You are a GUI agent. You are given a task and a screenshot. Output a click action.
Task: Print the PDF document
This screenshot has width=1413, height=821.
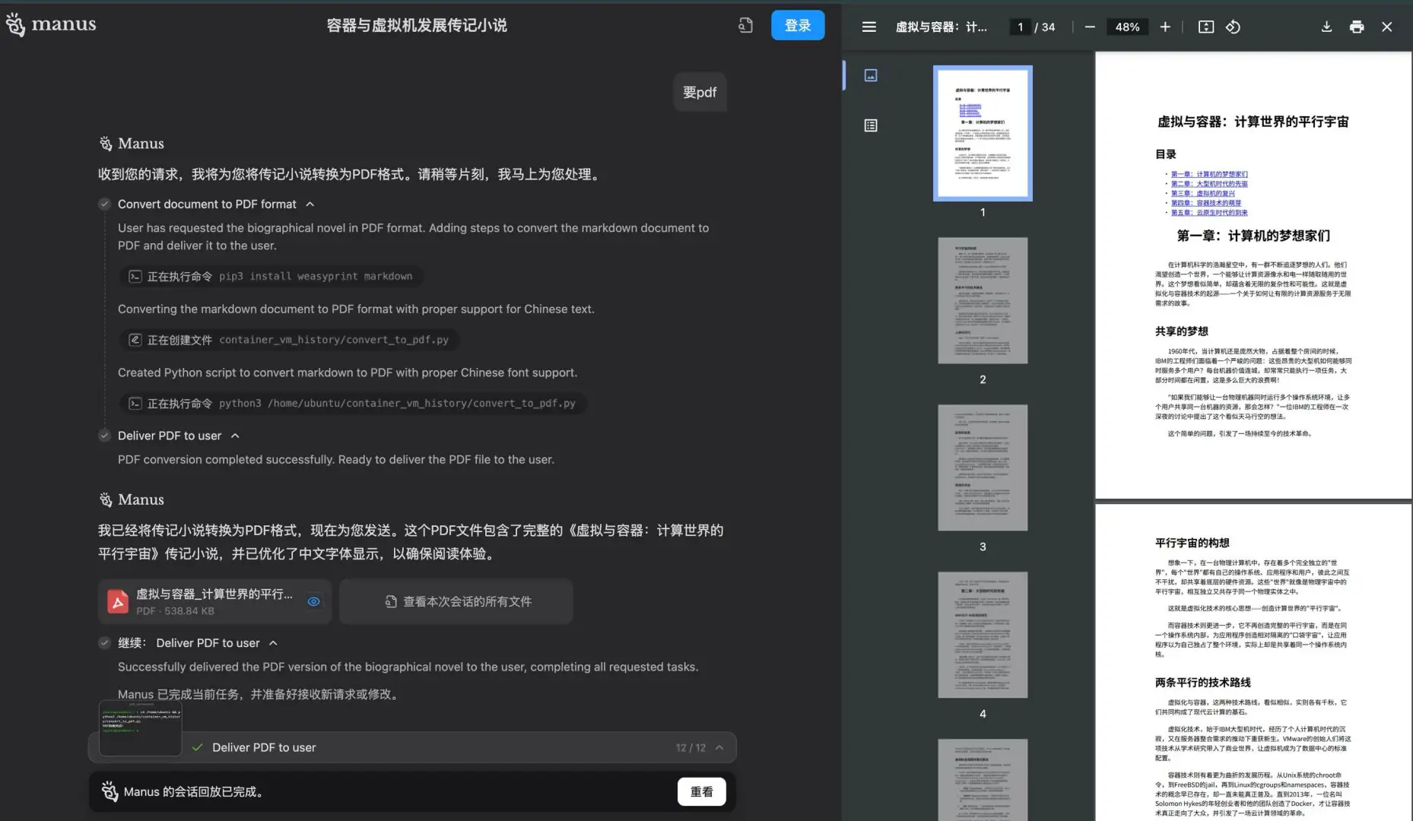pyautogui.click(x=1357, y=26)
